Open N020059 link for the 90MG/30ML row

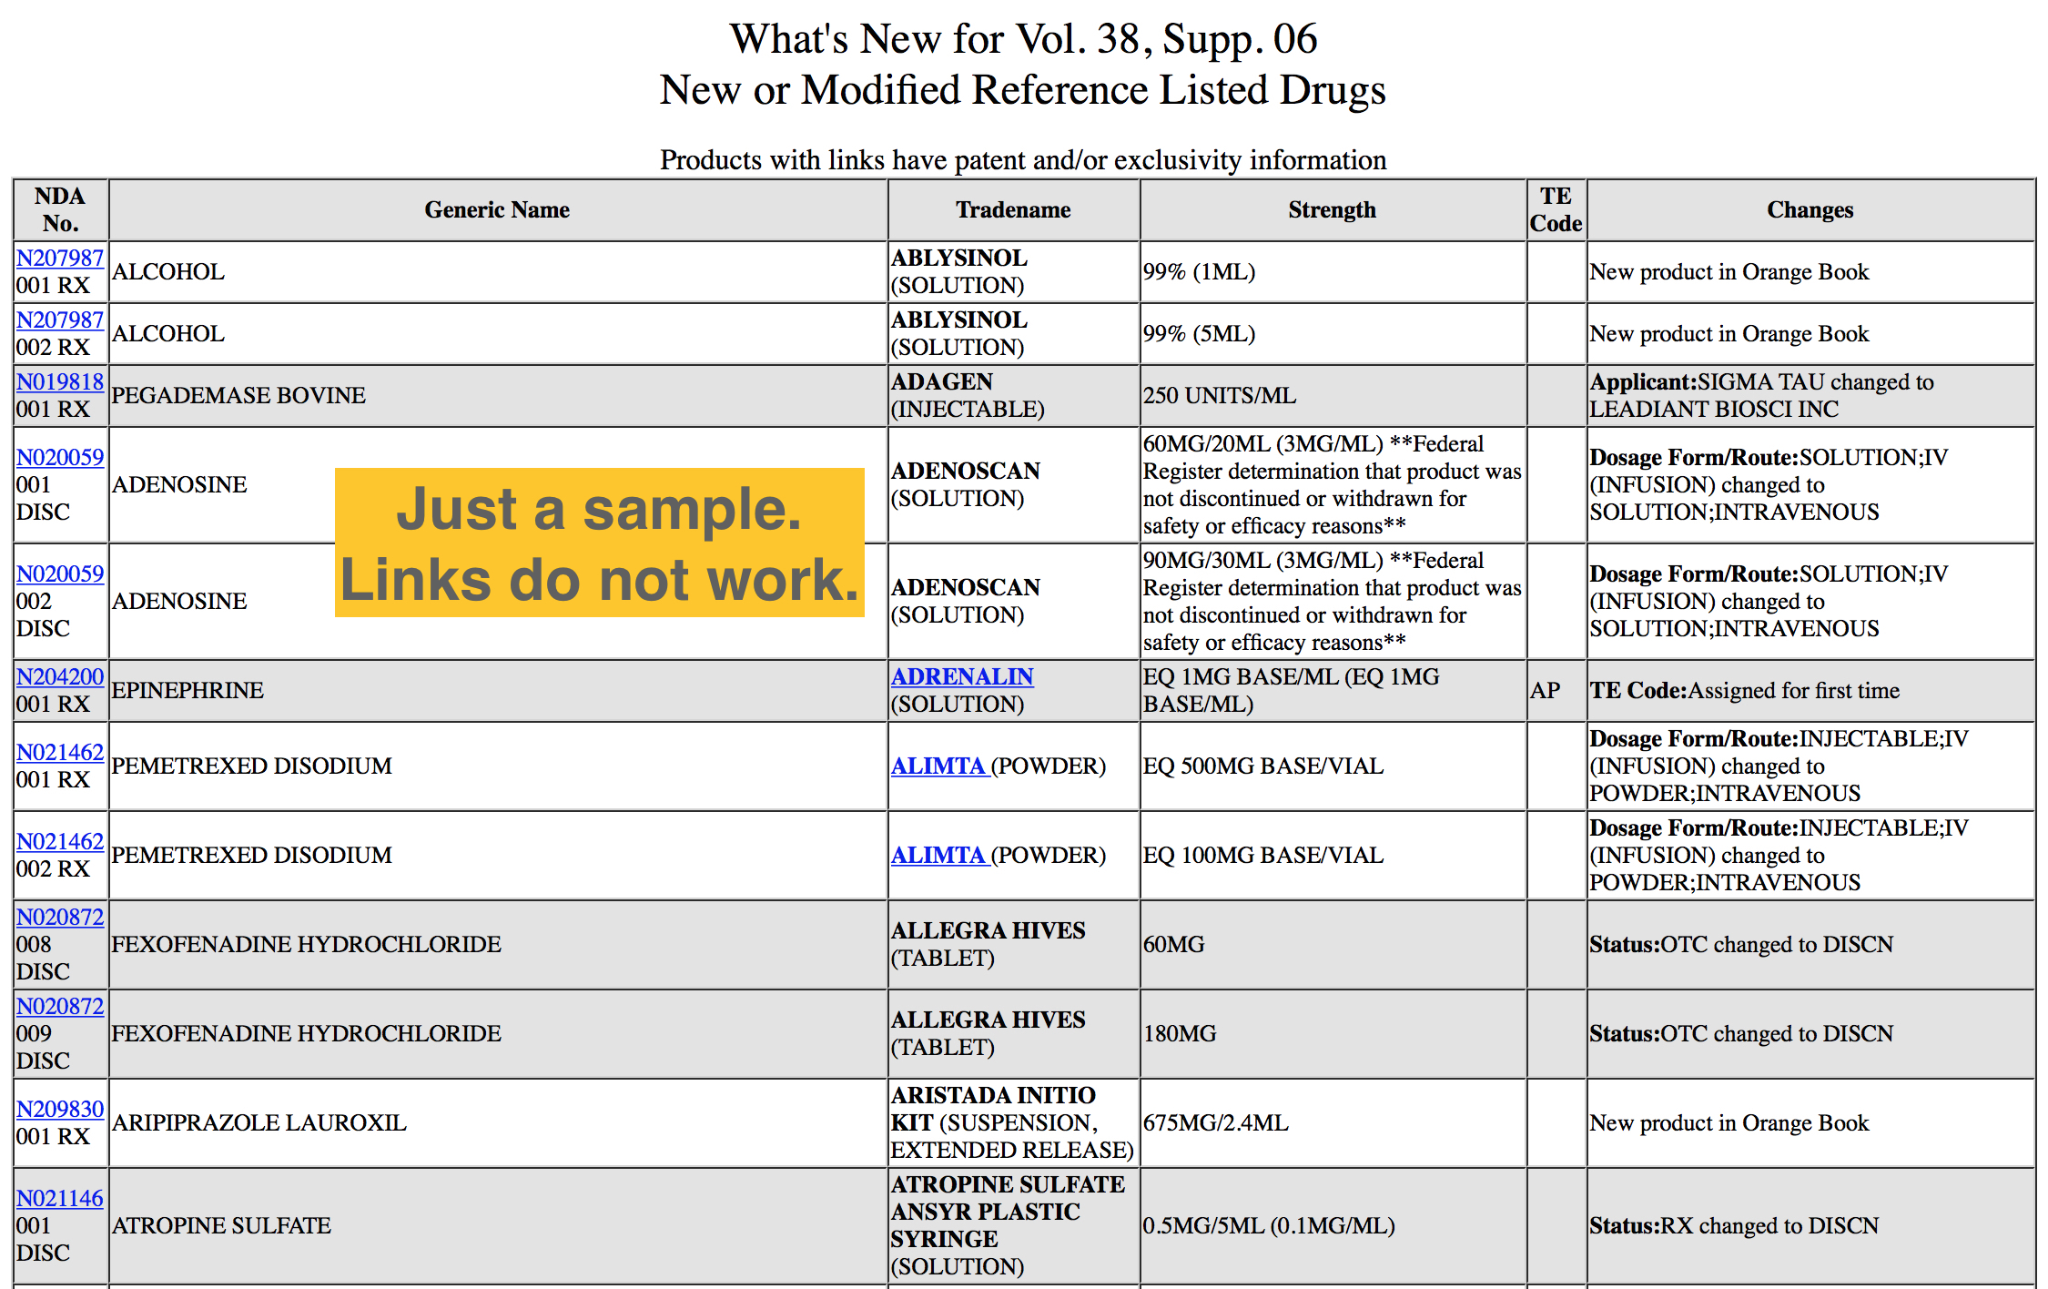click(60, 573)
